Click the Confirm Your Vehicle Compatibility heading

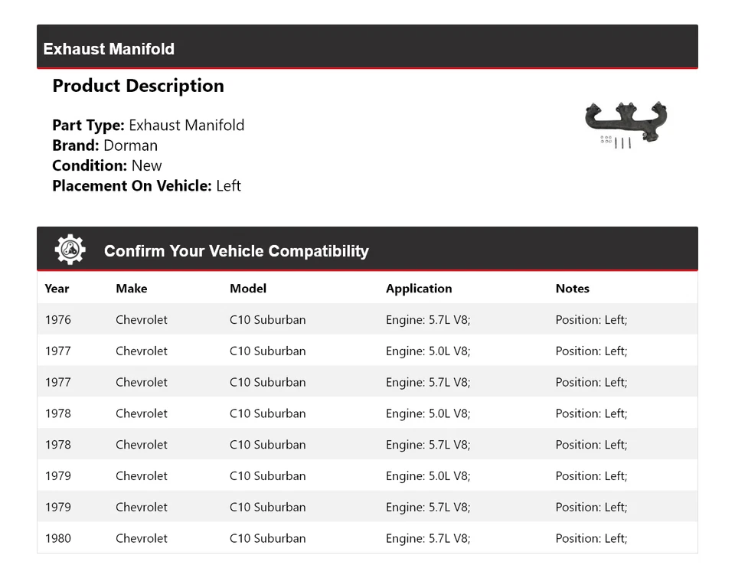click(236, 251)
